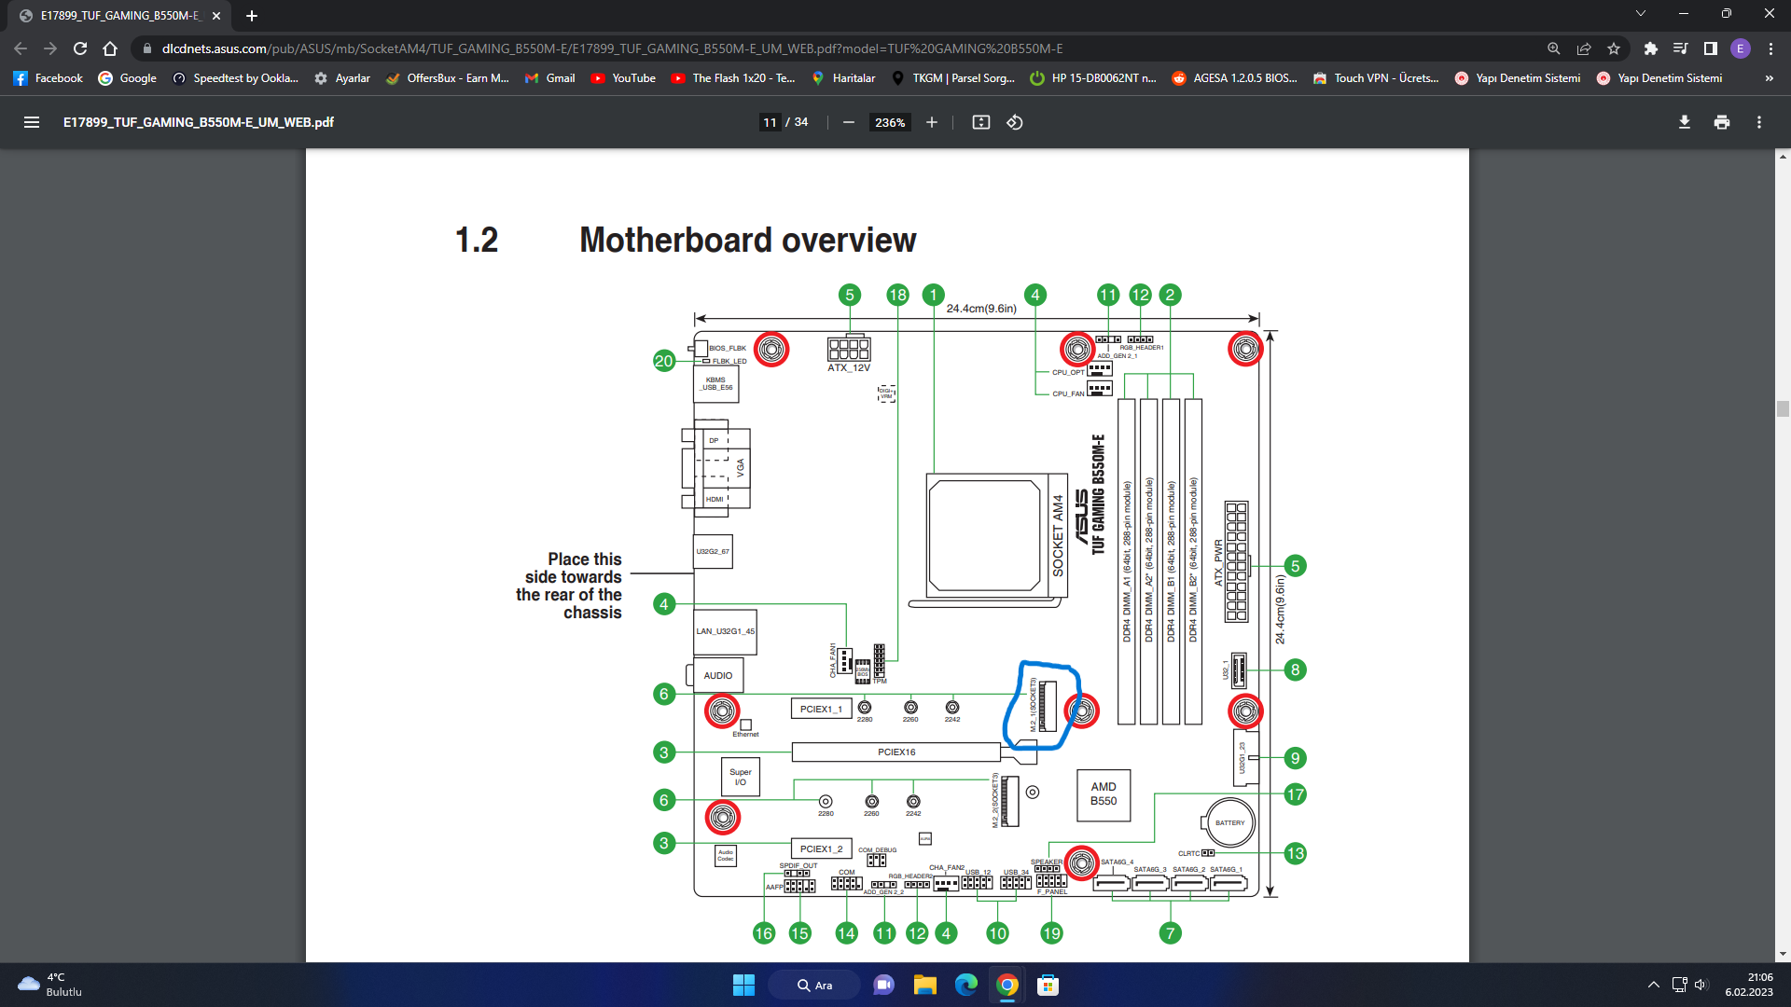Toggle the browser side panel
This screenshot has width=1791, height=1007.
1711,48
